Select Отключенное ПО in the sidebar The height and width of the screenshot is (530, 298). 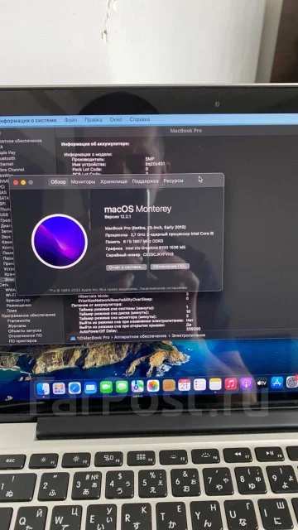pyautogui.click(x=26, y=335)
